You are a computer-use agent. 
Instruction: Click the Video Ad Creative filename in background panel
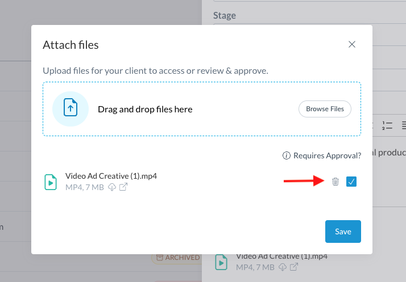coord(281,256)
